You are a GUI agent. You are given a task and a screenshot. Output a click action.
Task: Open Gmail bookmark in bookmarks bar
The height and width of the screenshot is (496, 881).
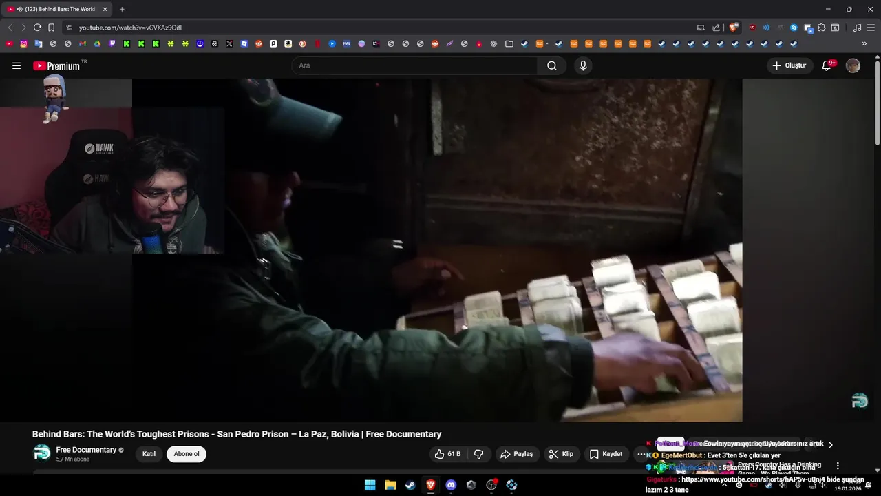[83, 43]
